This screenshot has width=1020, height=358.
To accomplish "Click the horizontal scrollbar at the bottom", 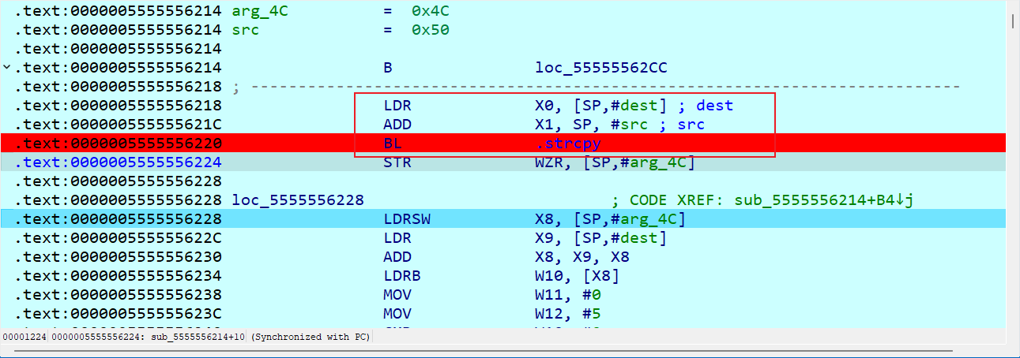I will pyautogui.click(x=474, y=350).
